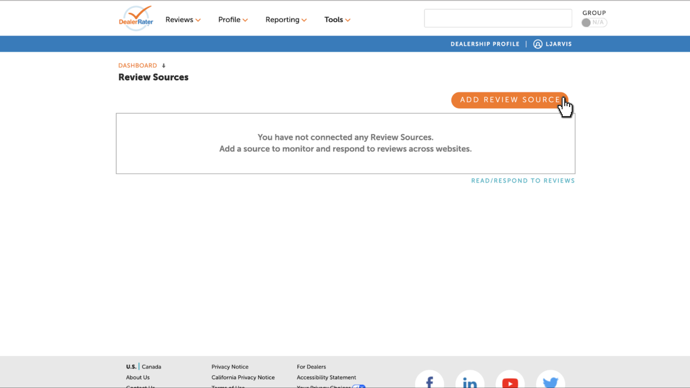The image size is (690, 388).
Task: Click the top search input field
Action: coord(498,18)
